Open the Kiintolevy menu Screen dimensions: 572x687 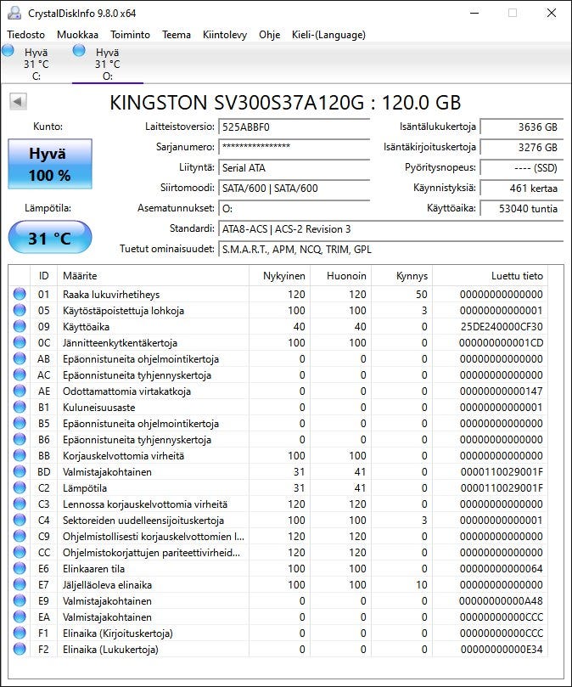[x=225, y=35]
